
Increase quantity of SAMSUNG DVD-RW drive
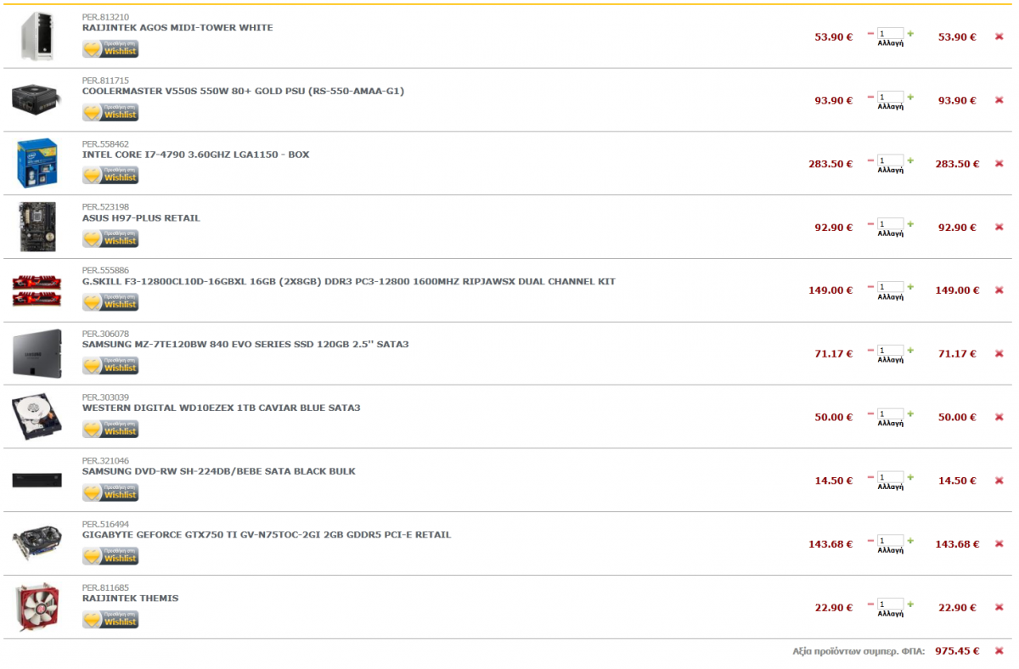910,477
